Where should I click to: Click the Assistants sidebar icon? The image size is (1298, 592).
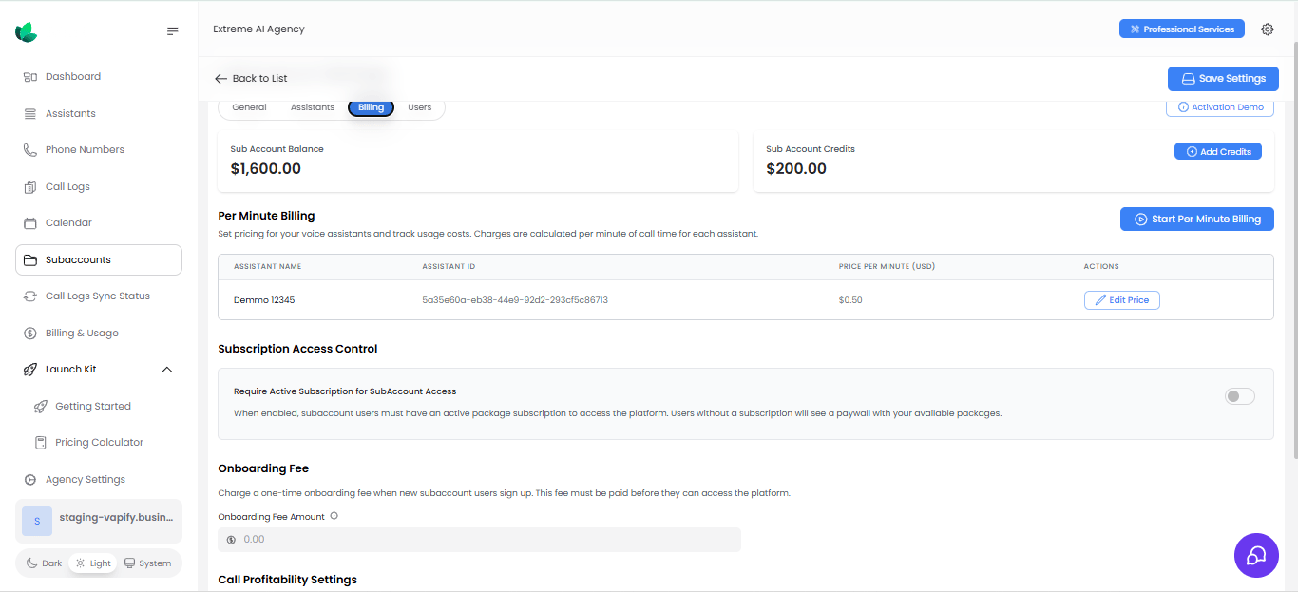pos(30,114)
